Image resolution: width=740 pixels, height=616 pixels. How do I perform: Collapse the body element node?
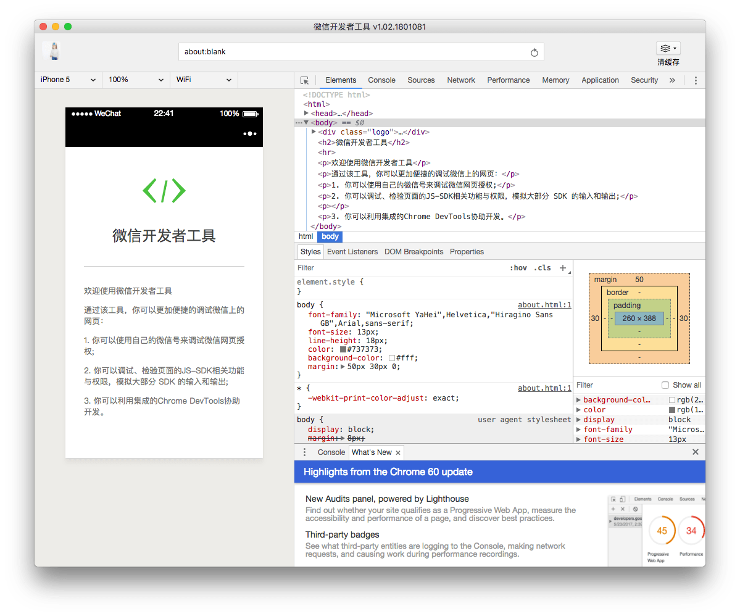point(306,123)
